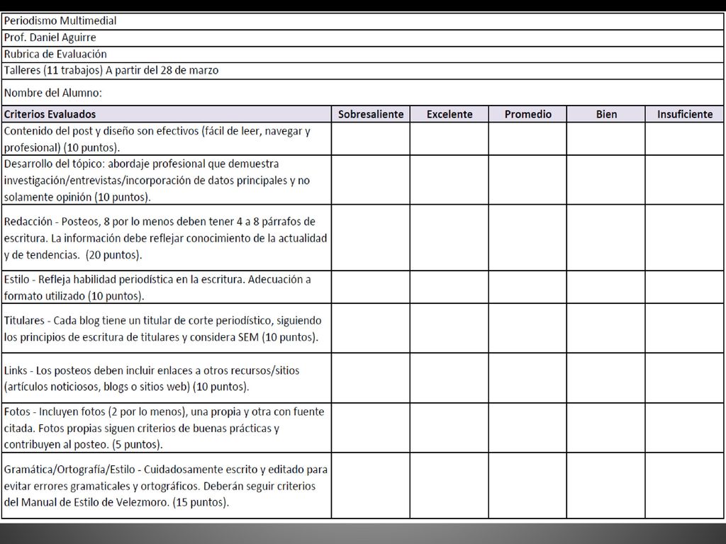Click Promedio cell for 'Gramática/Ortografía/Estilo' row

coord(527,486)
